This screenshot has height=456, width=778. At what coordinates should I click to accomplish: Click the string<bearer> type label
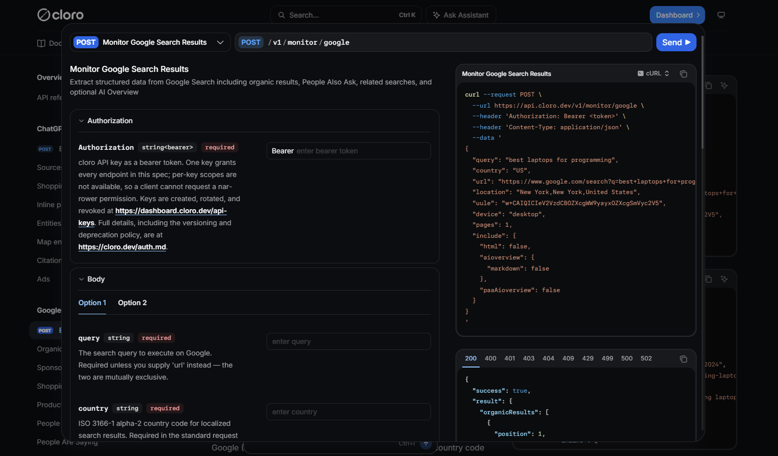pyautogui.click(x=167, y=147)
